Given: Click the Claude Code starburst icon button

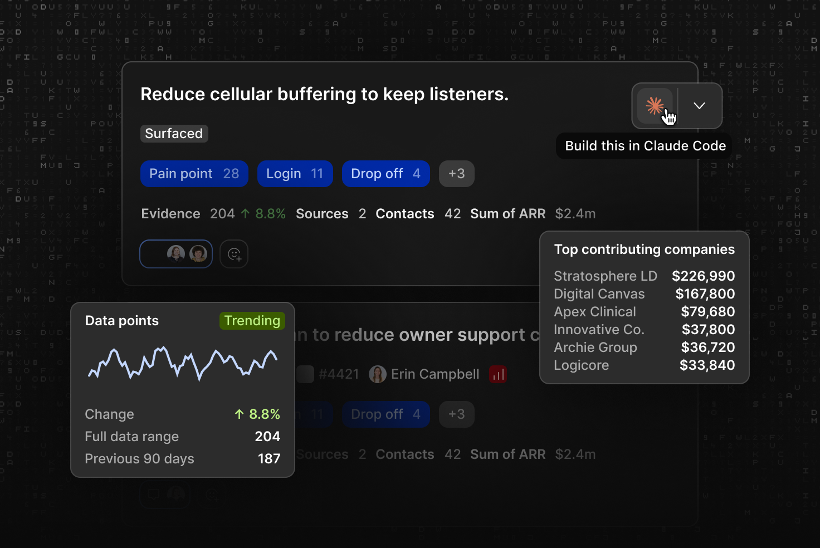Looking at the screenshot, I should point(655,106).
